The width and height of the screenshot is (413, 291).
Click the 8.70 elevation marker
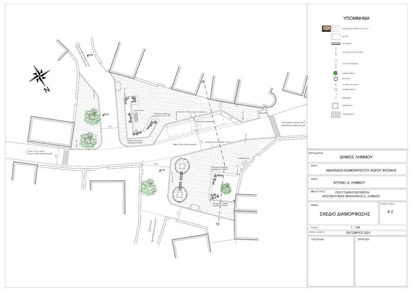pyautogui.click(x=106, y=115)
